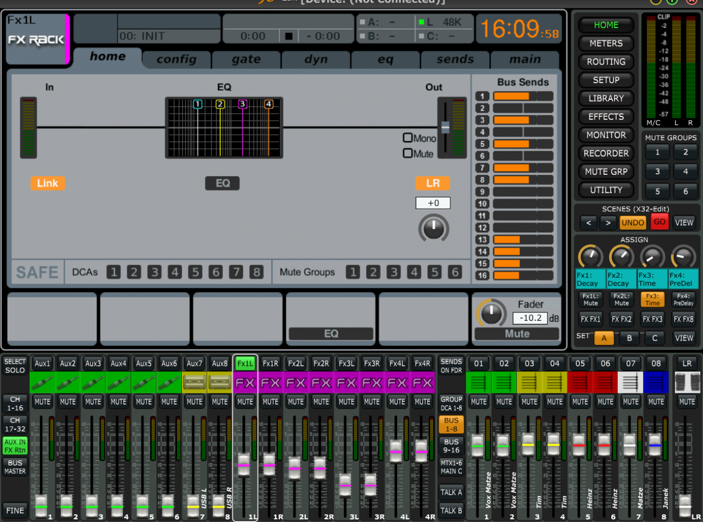
Task: Open the config tab
Action: [x=176, y=59]
